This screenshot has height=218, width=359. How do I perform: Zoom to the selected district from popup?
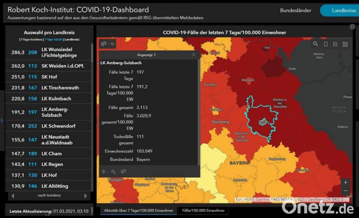(113, 172)
